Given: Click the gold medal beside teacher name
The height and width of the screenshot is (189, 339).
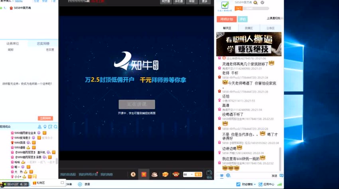Looking at the screenshot, I should [255, 3].
